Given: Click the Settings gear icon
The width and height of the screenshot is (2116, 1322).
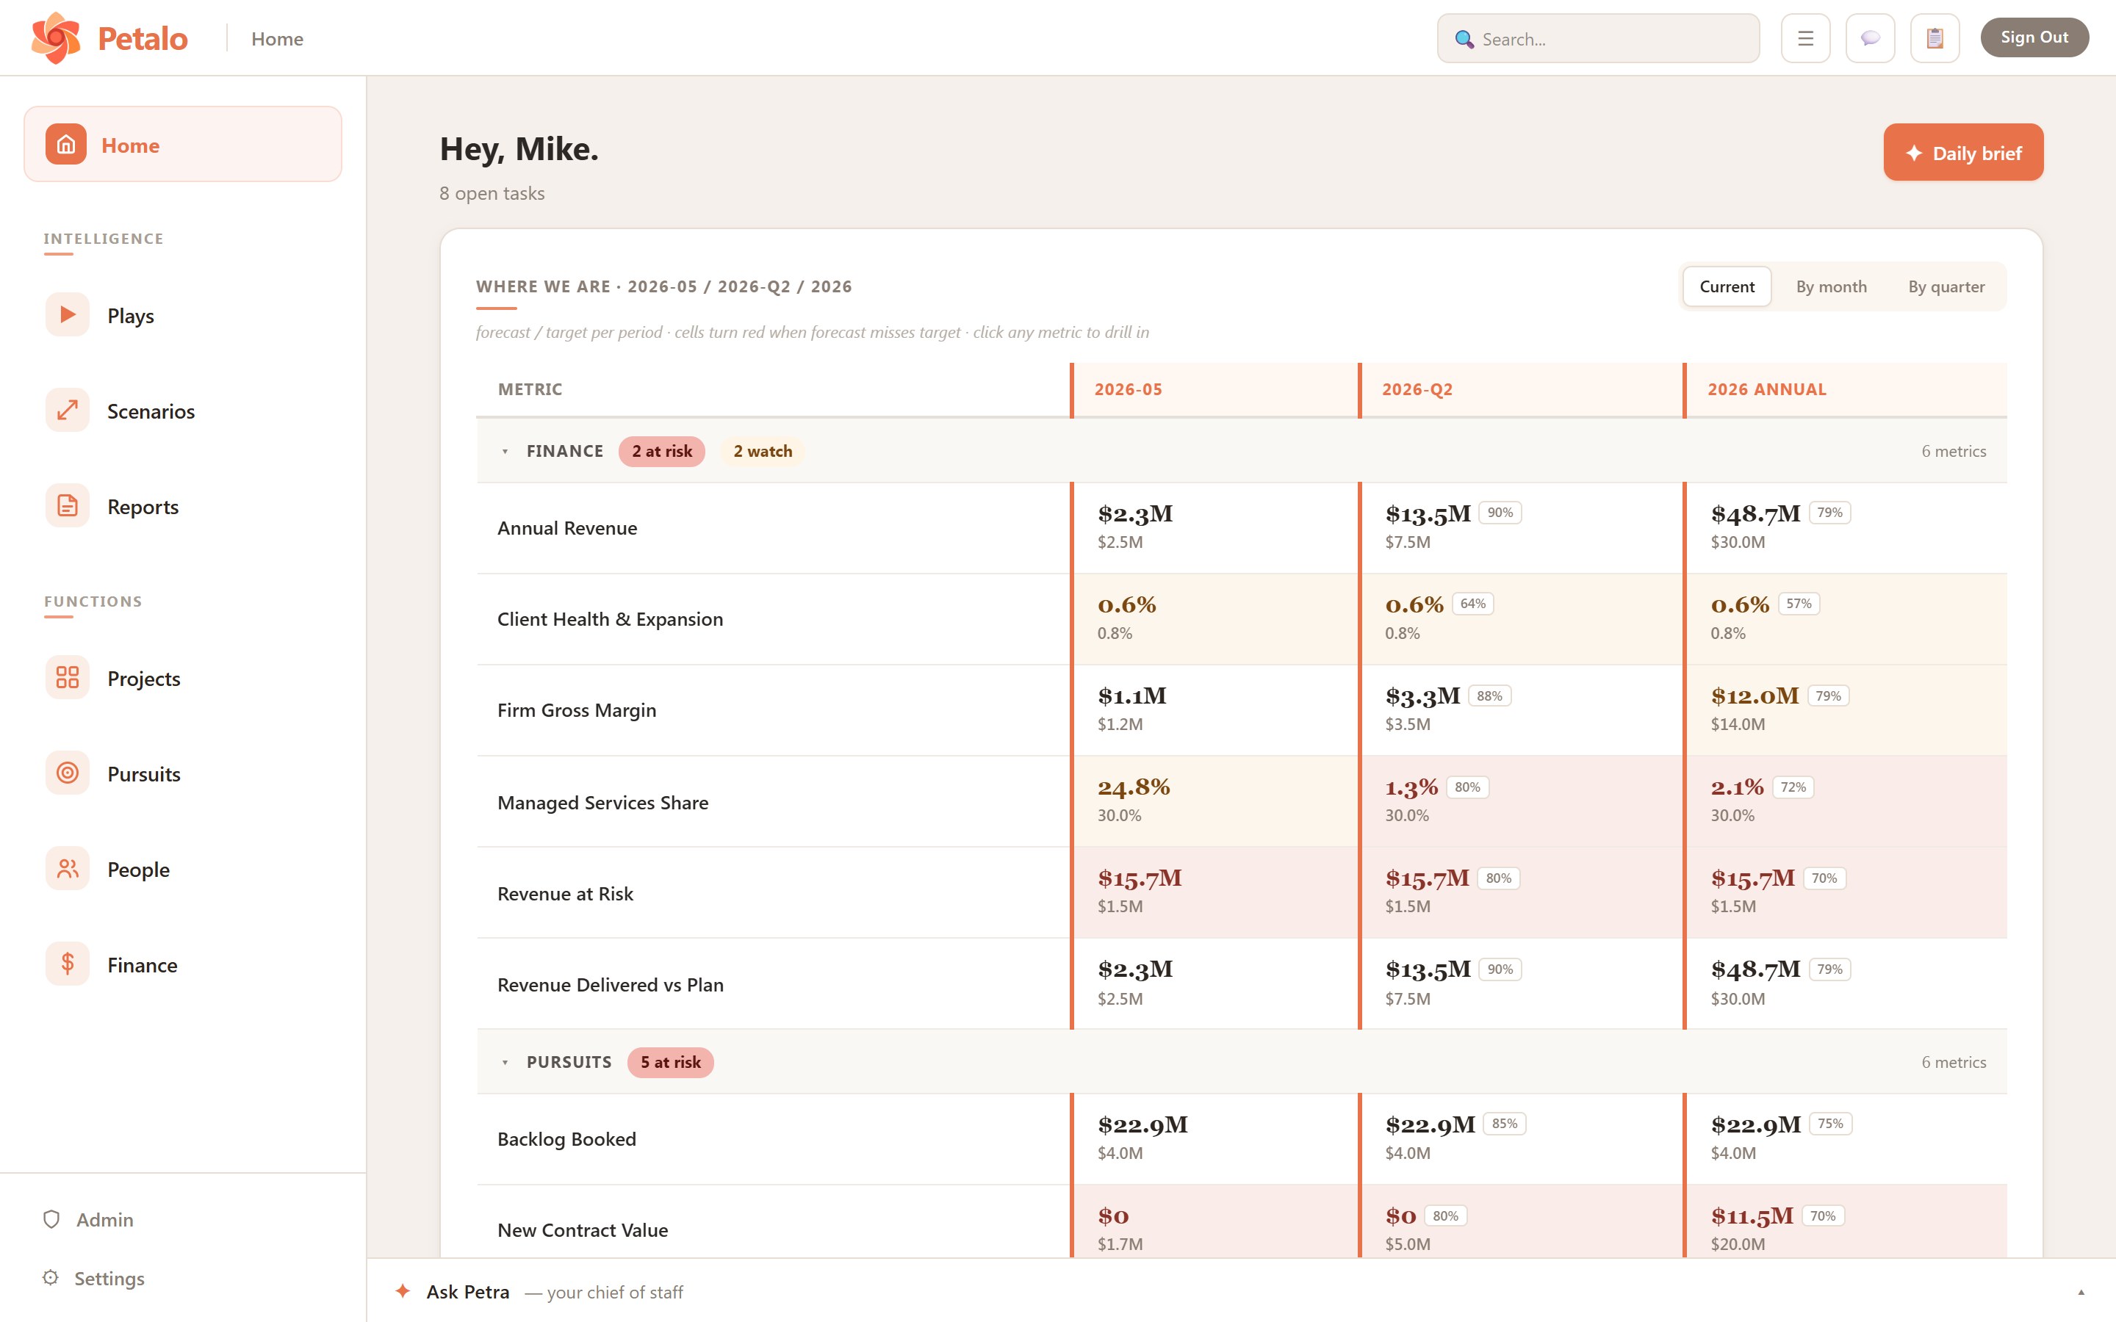Looking at the screenshot, I should coord(51,1277).
